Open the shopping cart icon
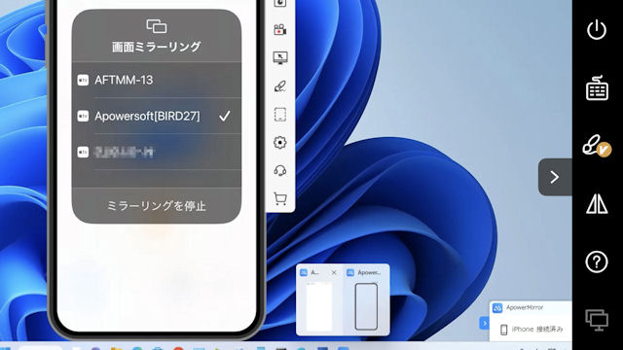The image size is (623, 350). (280, 198)
